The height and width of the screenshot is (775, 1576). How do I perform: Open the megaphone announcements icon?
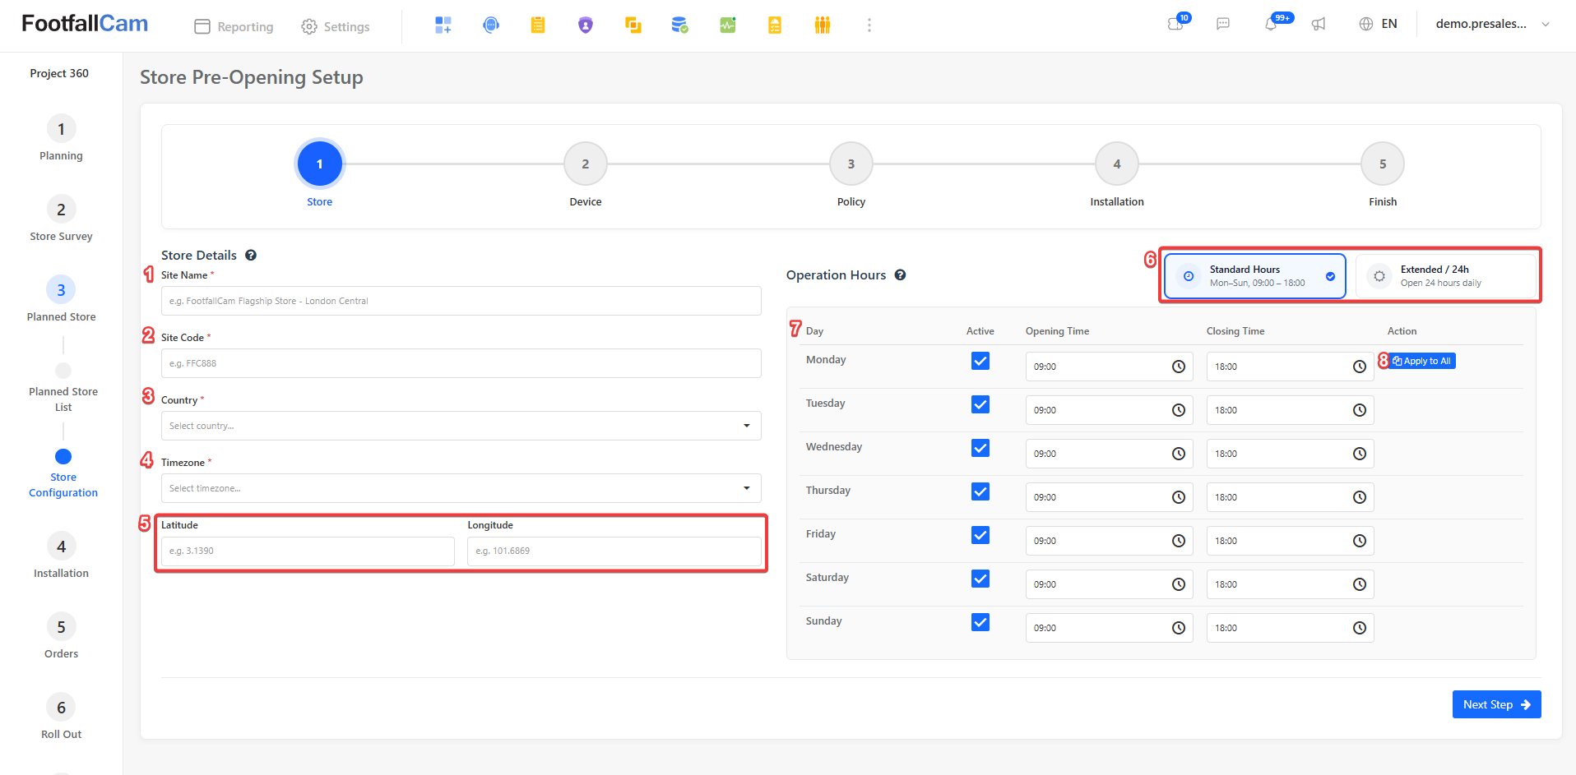(1319, 24)
